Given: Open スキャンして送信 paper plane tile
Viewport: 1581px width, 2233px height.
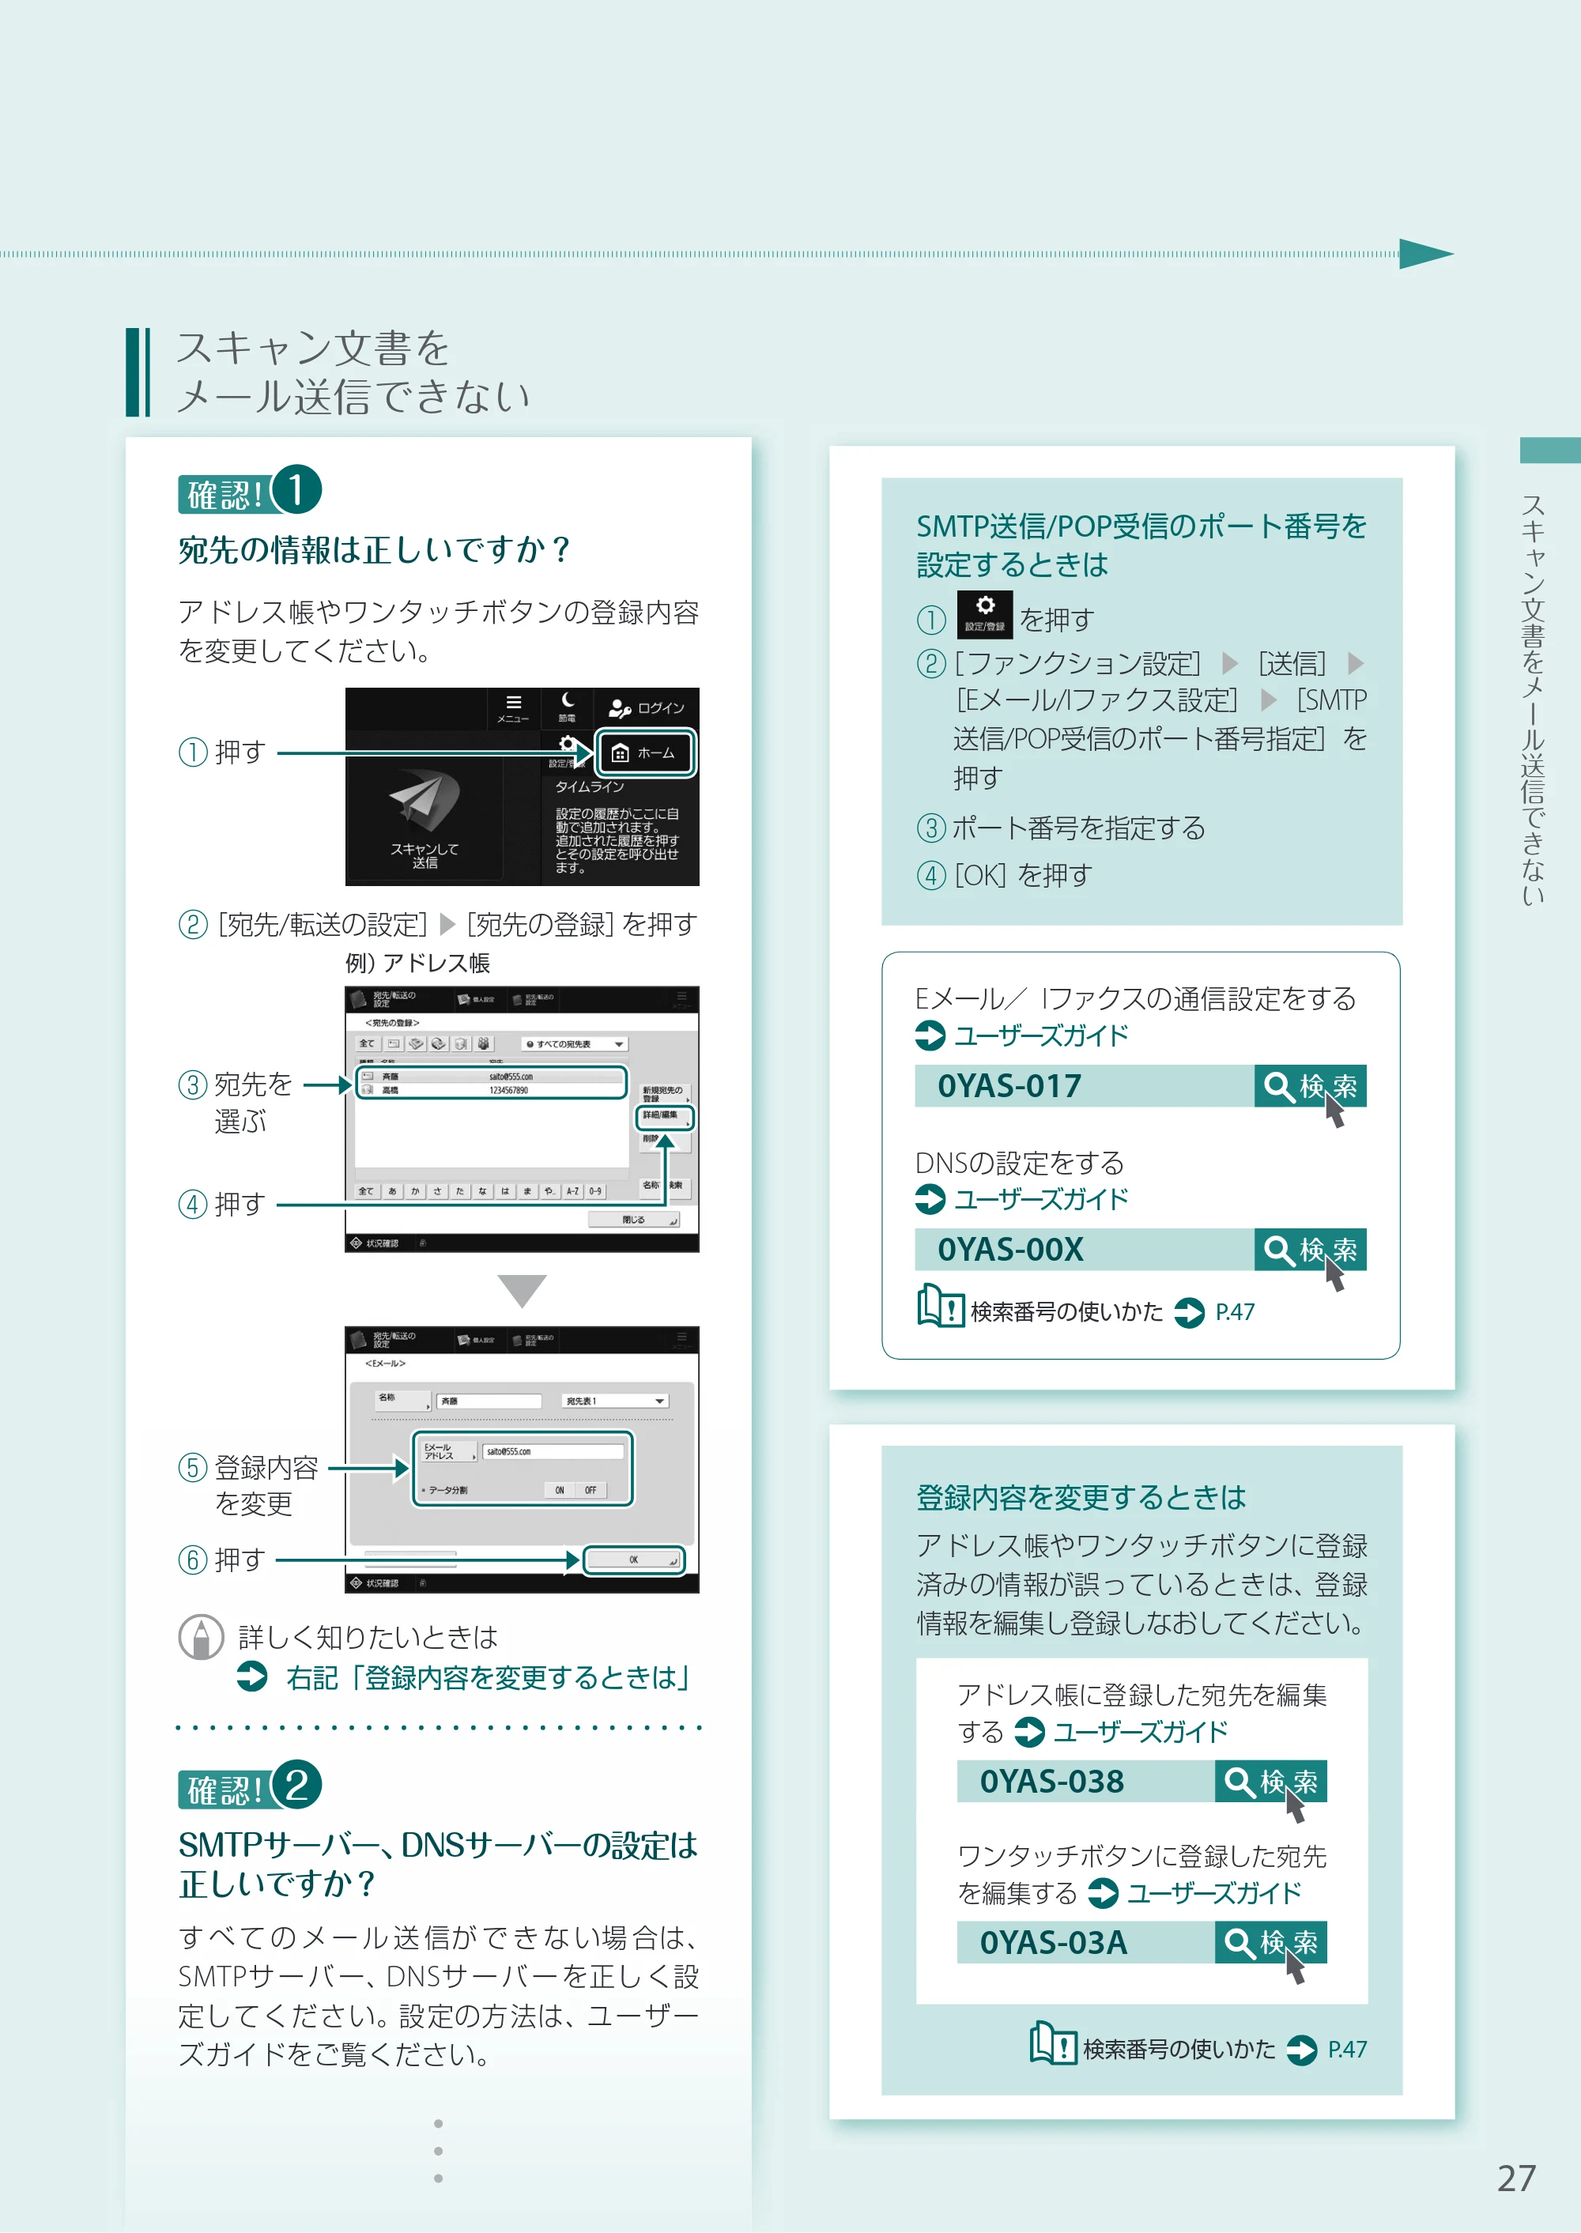Looking at the screenshot, I should pyautogui.click(x=424, y=817).
